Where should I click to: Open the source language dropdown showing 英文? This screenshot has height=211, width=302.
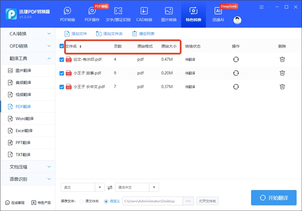[x=83, y=187]
